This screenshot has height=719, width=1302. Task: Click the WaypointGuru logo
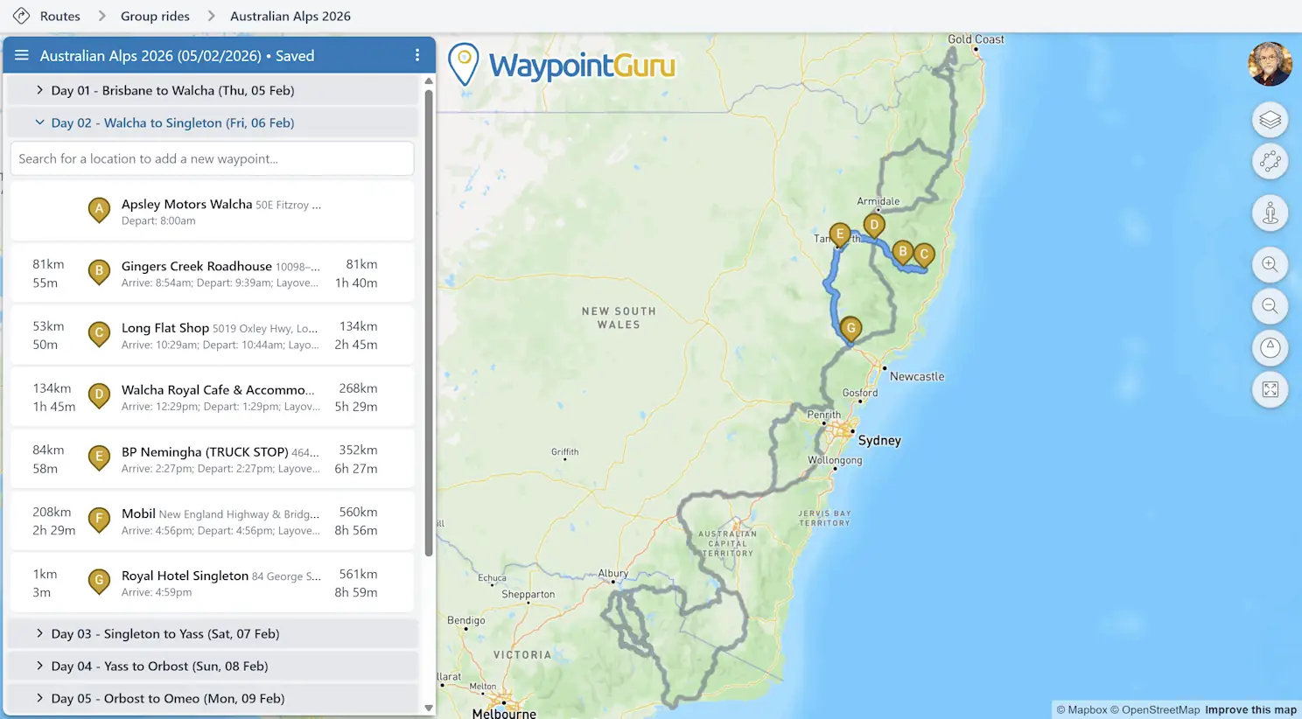click(x=562, y=65)
